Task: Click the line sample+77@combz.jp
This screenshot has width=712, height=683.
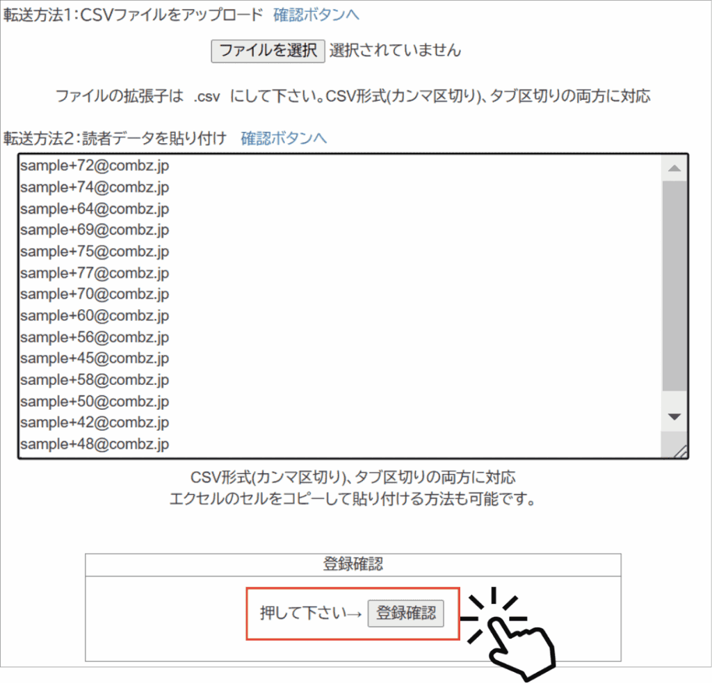Action: click(95, 273)
